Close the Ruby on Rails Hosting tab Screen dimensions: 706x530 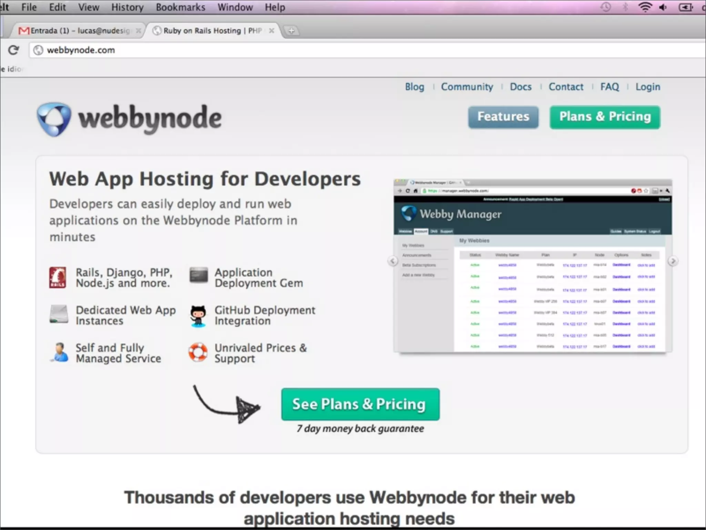tap(272, 31)
